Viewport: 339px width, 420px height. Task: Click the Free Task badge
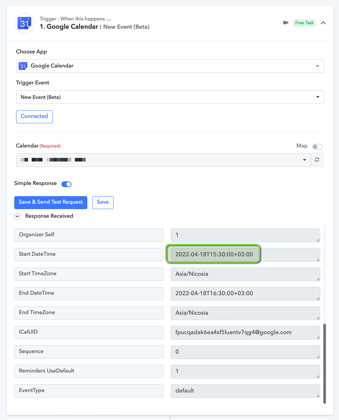click(x=304, y=23)
